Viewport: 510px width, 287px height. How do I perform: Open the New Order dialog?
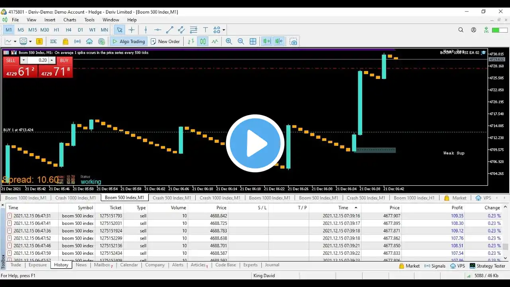click(165, 41)
